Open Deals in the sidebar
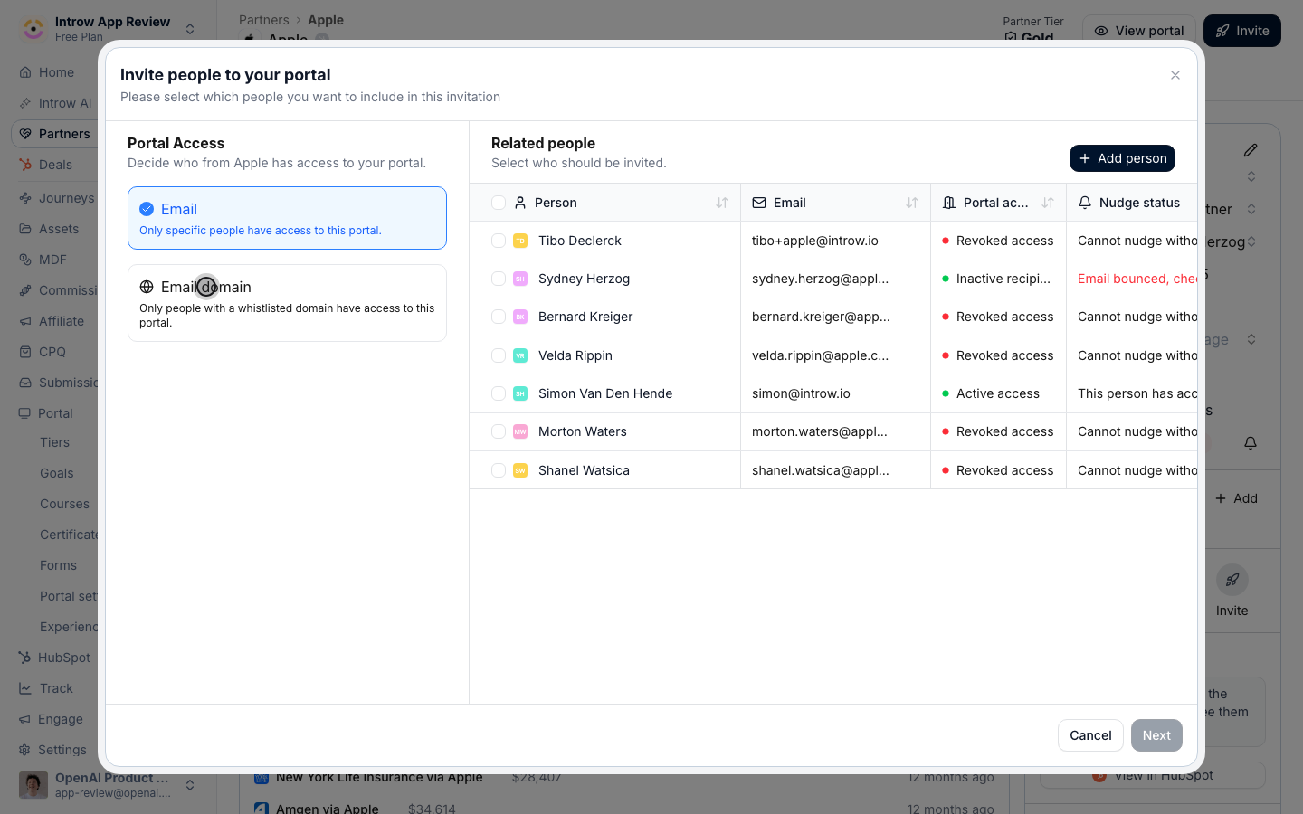The width and height of the screenshot is (1303, 814). (x=54, y=165)
